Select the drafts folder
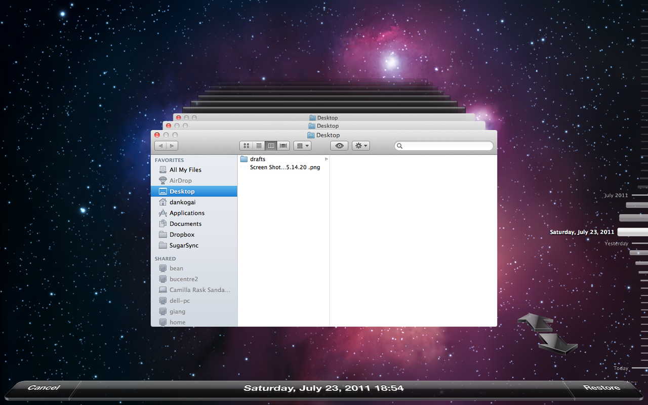The image size is (648, 405). [x=283, y=159]
